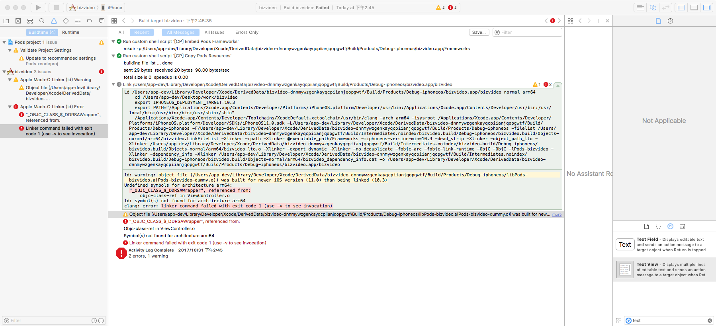Open the symbol navigator
Viewport: 716px width, 326px height.
pos(30,21)
